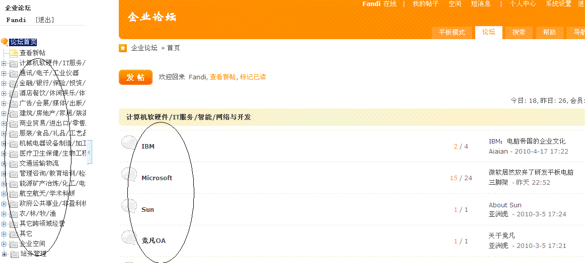Click folder icon of 交通运输物流
Image resolution: width=585 pixels, height=263 pixels.
point(14,164)
